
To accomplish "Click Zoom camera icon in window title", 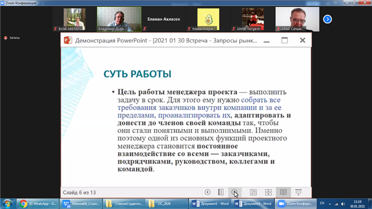I will [x=3, y=3].
